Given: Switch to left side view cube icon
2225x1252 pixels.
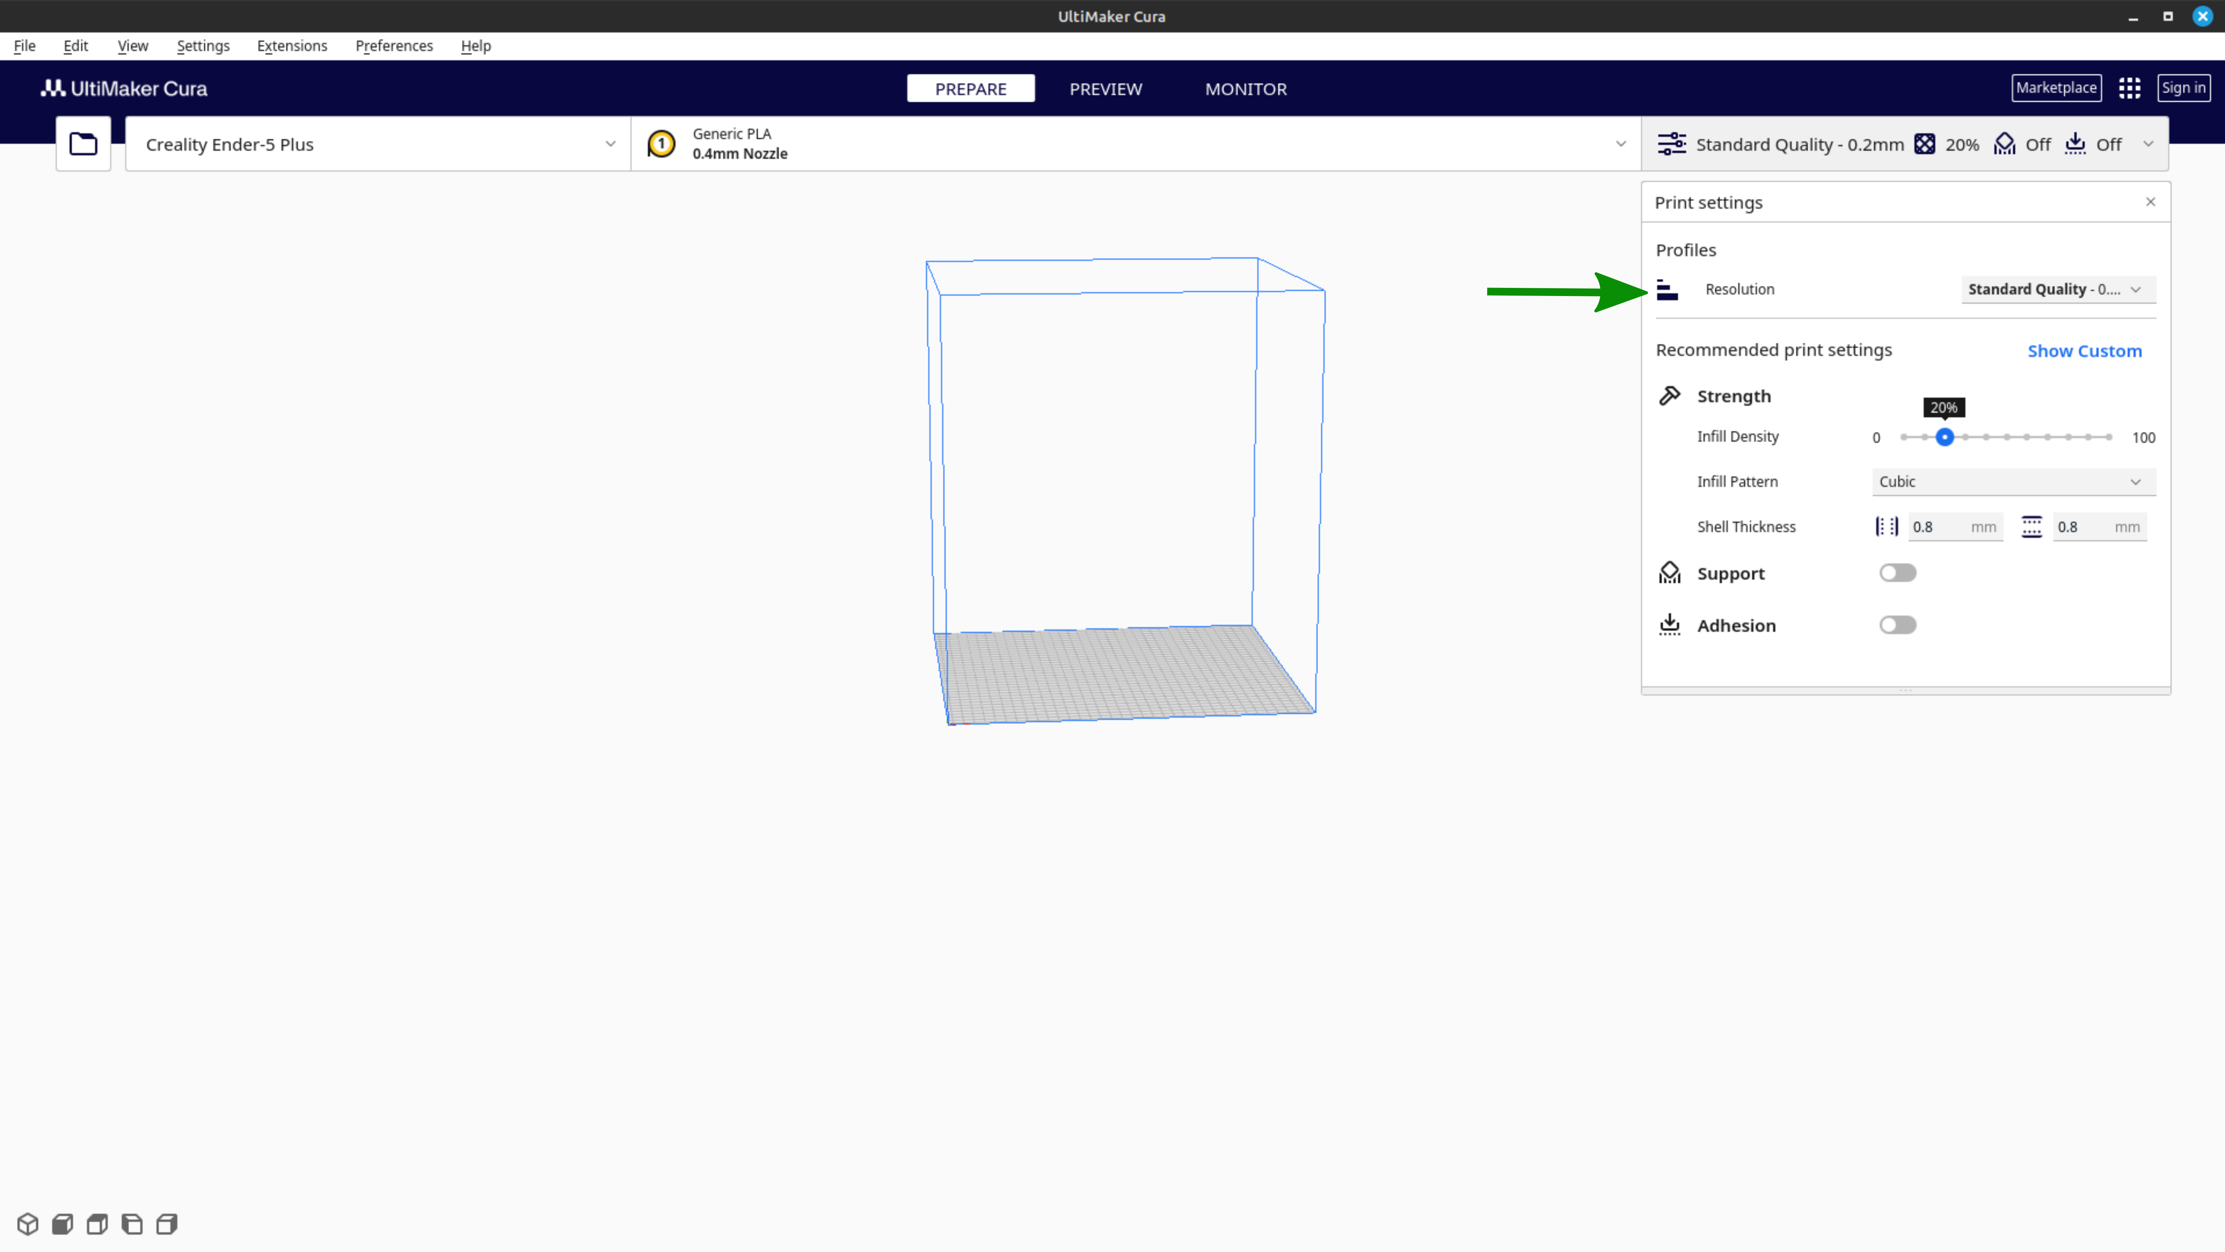Looking at the screenshot, I should click(131, 1223).
